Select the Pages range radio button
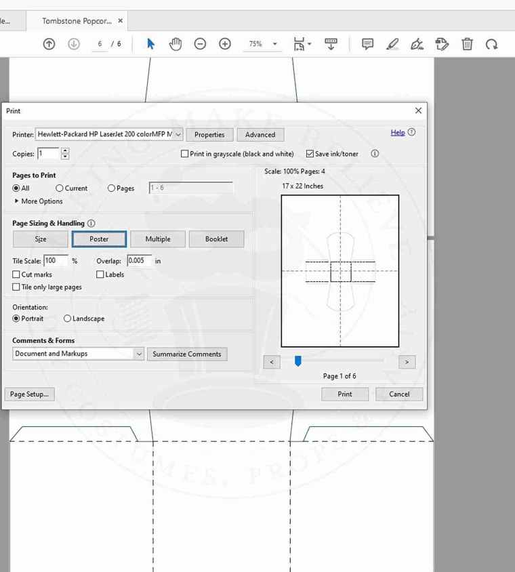515x572 pixels. pyautogui.click(x=111, y=188)
